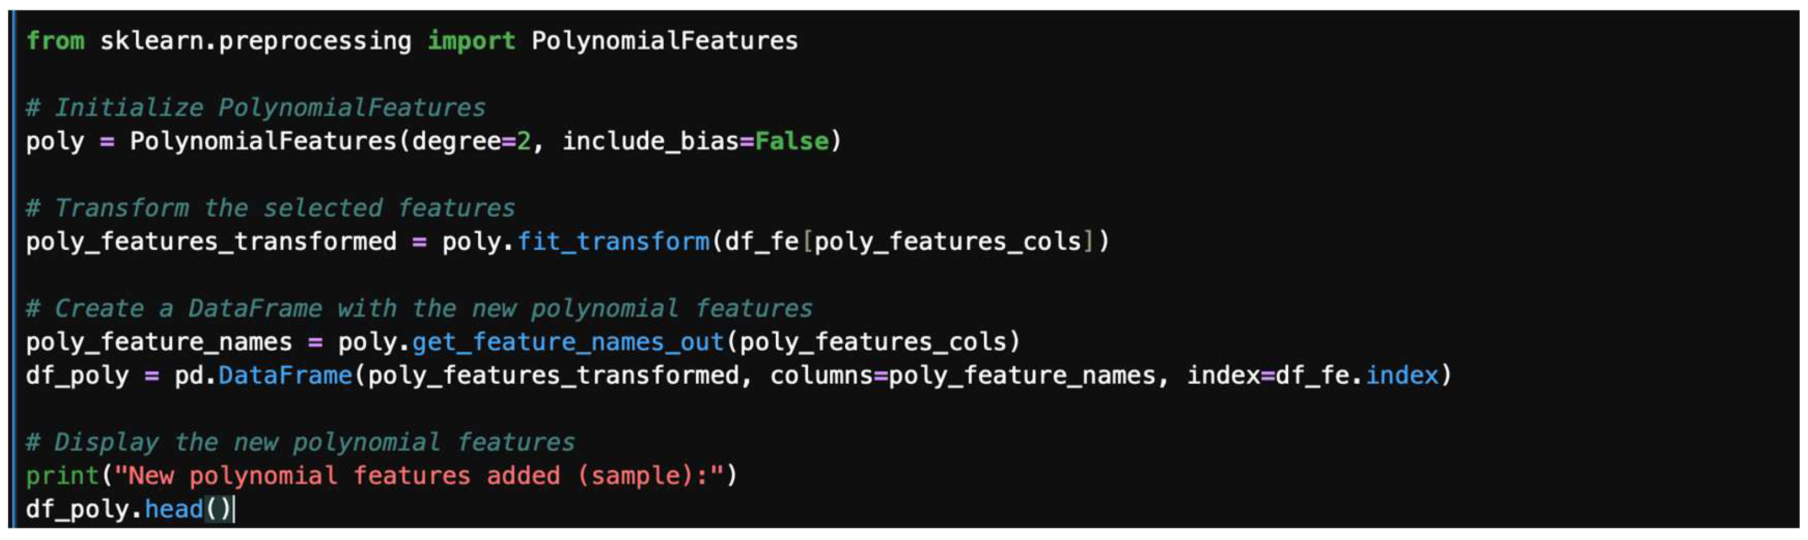This screenshot has height=540, width=1808.
Task: Click the '# Transform the selected features' comment
Action: 270,208
